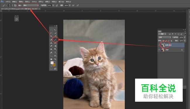Open the layer Fill slider arrow
This screenshot has width=190, height=109.
pyautogui.click(x=185, y=41)
